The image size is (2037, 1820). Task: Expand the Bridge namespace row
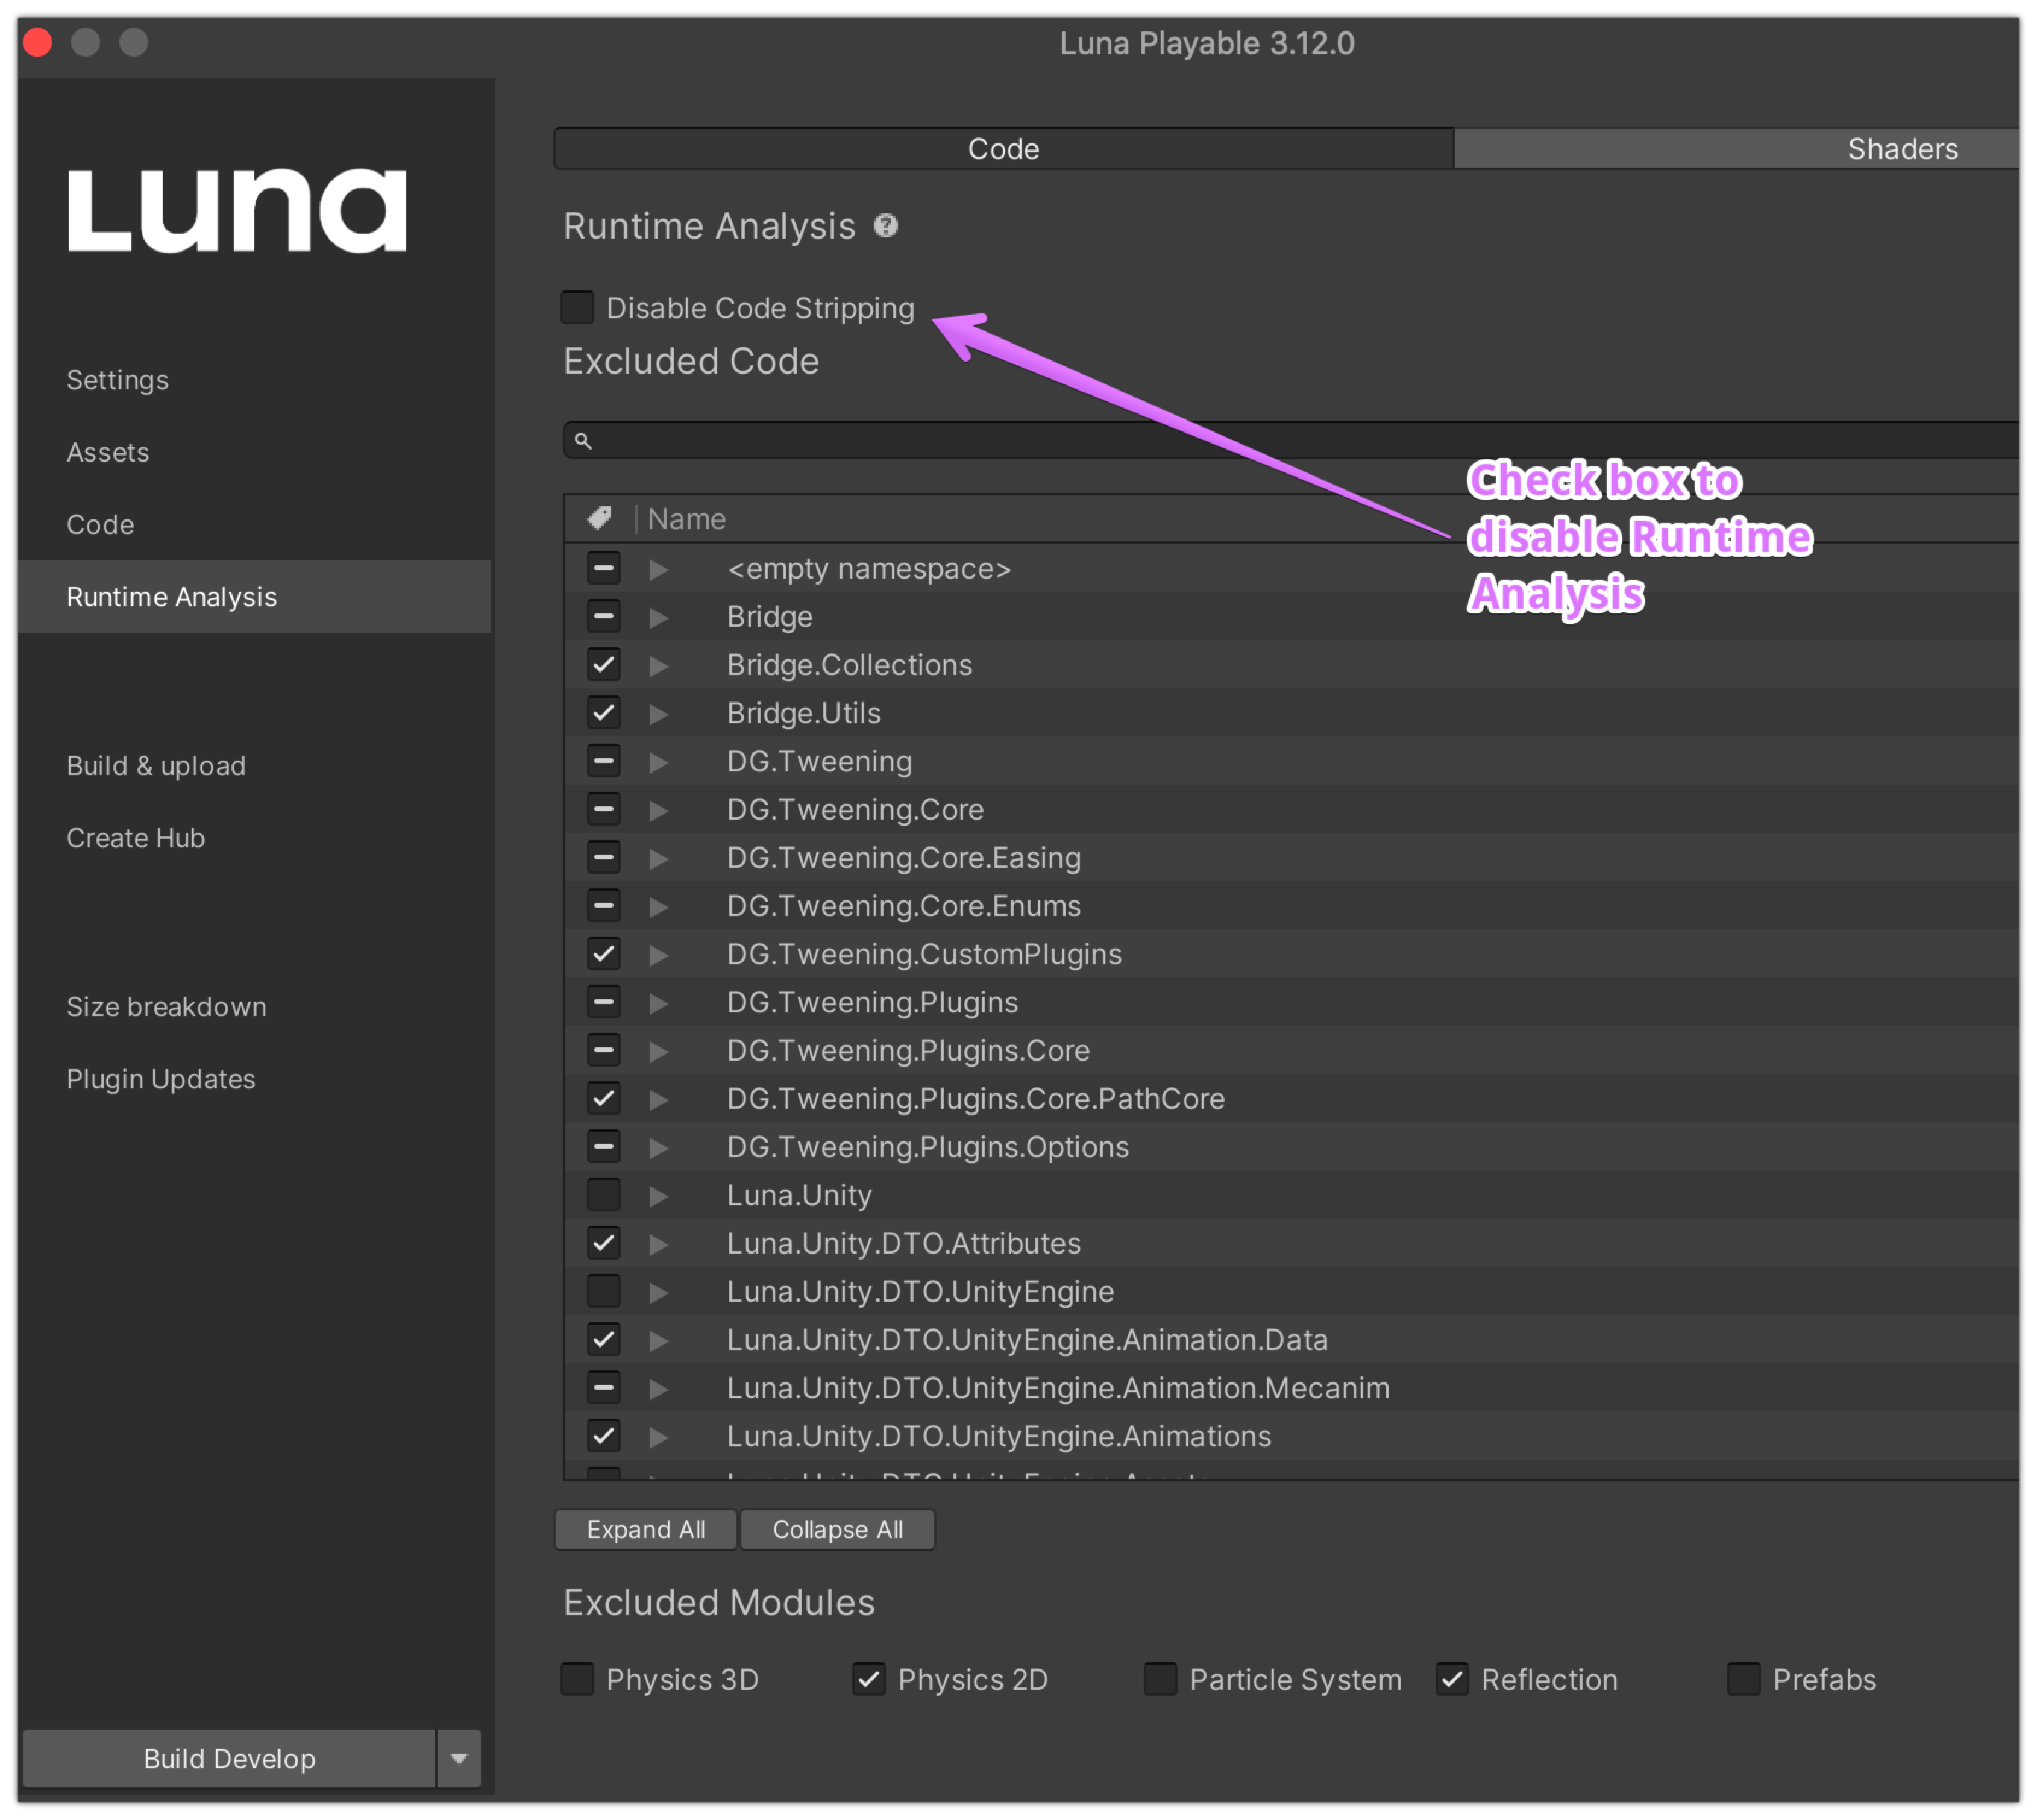(658, 617)
